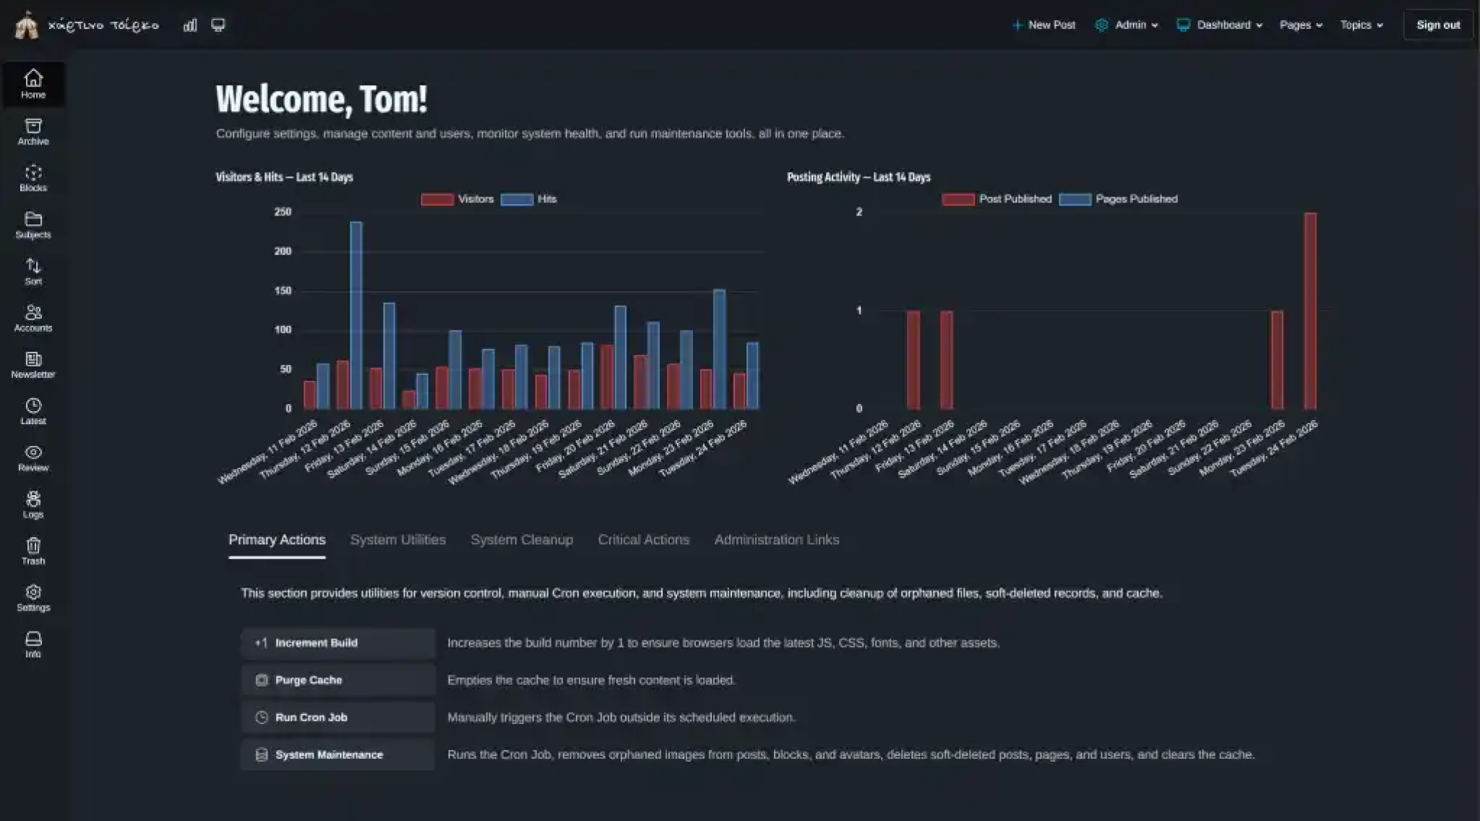Click the Purge Cache button
The image size is (1480, 821).
(338, 680)
